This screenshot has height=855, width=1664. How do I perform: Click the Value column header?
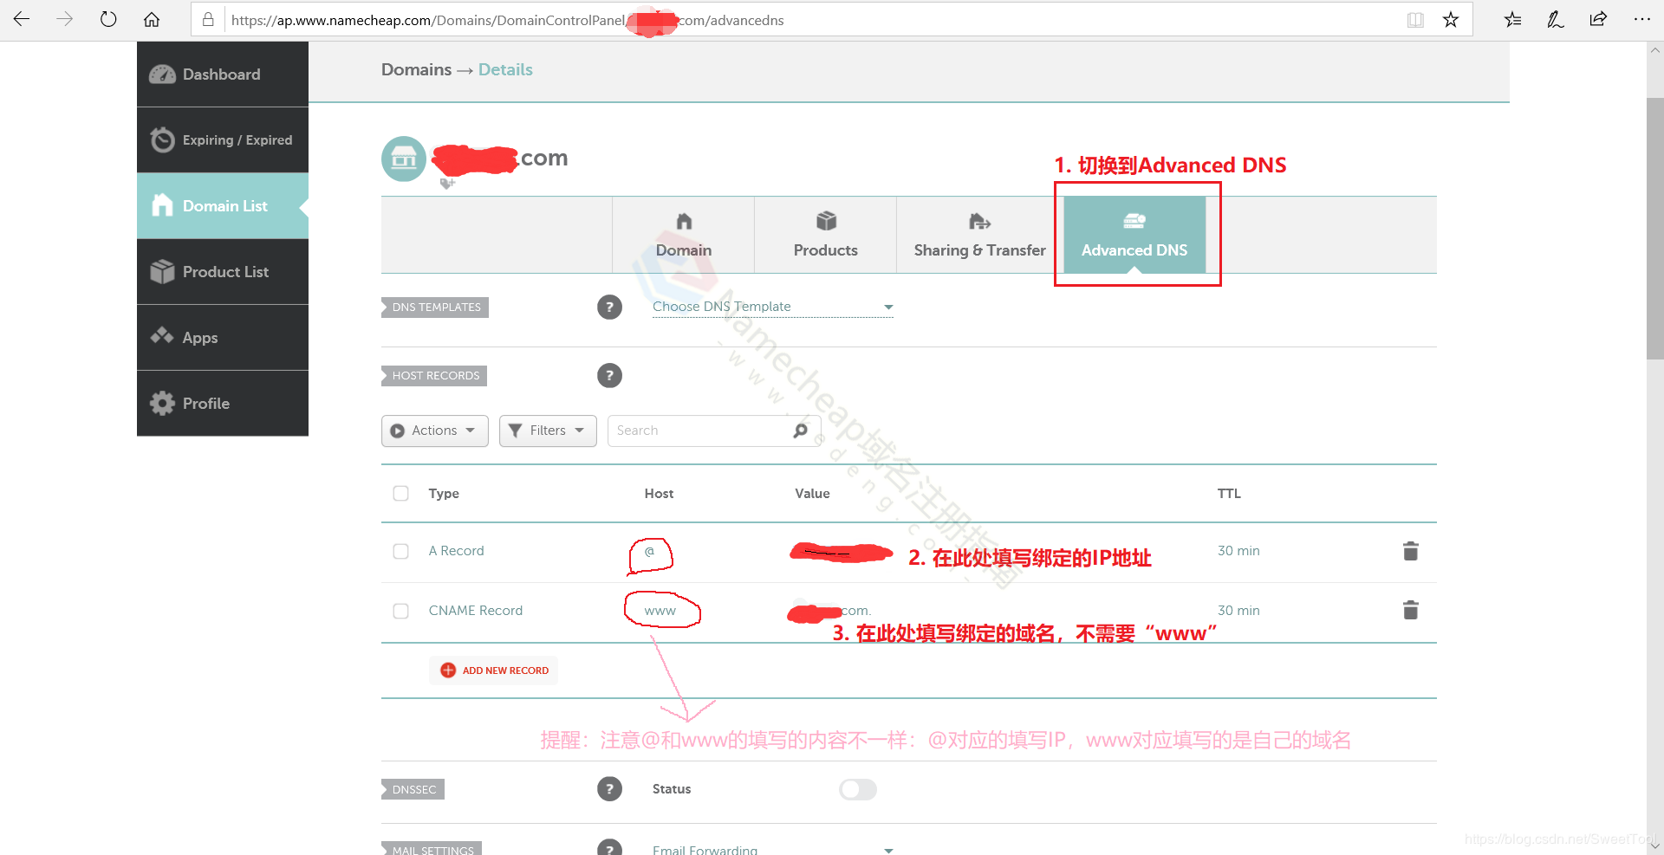coord(812,494)
